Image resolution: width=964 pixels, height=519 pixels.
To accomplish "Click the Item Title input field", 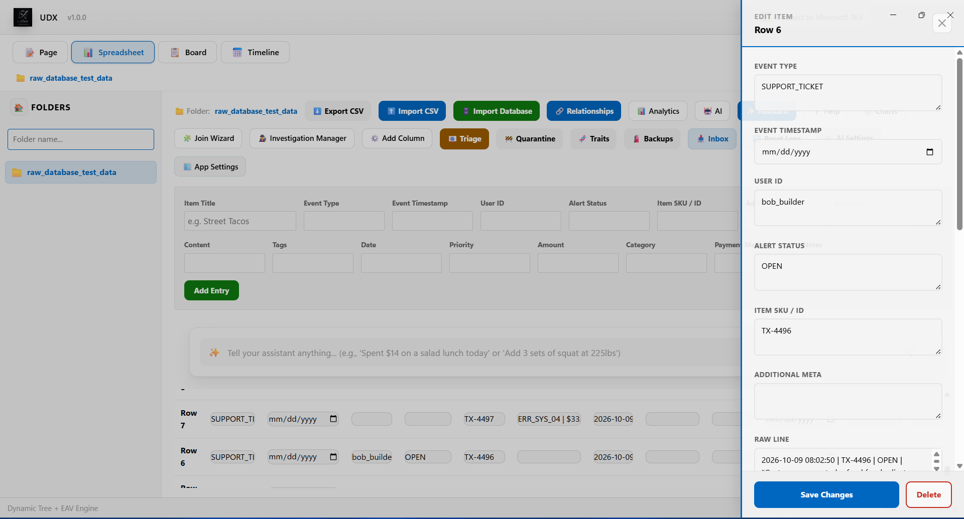I will pos(240,221).
